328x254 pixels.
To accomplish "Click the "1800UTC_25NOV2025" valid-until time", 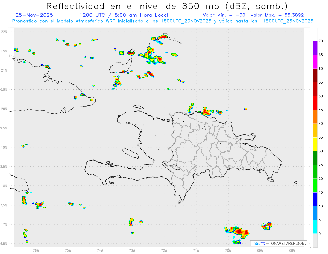I will pos(288,21).
